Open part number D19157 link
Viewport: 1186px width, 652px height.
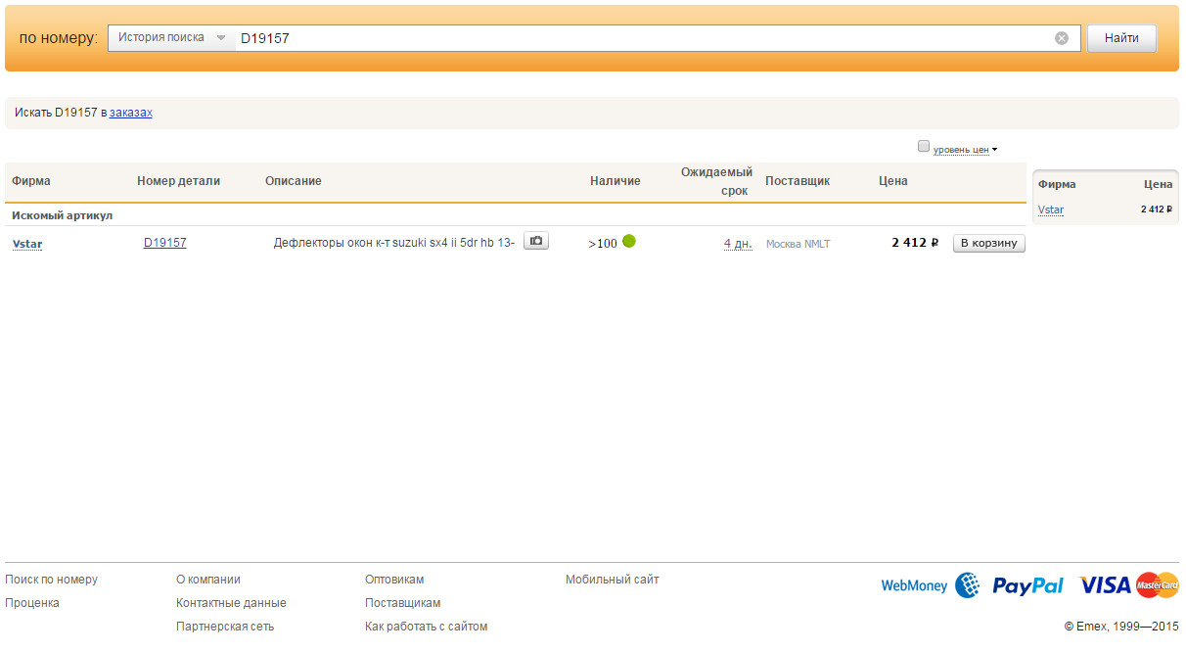(164, 243)
